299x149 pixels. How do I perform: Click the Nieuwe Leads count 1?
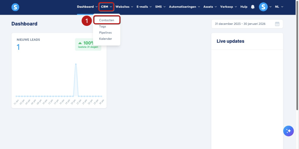pos(18,47)
